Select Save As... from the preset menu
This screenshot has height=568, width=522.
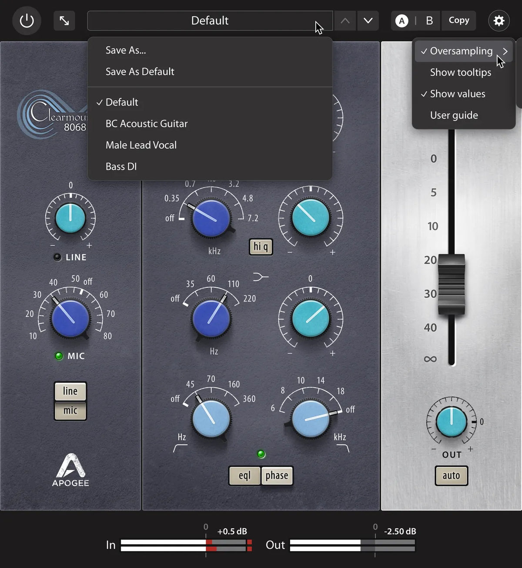tap(125, 50)
